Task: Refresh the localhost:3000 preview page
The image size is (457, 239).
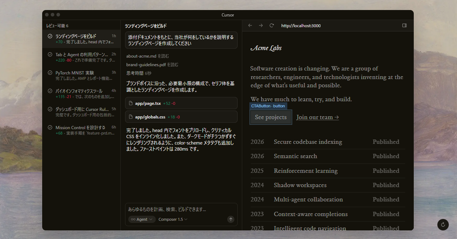Action: click(272, 25)
